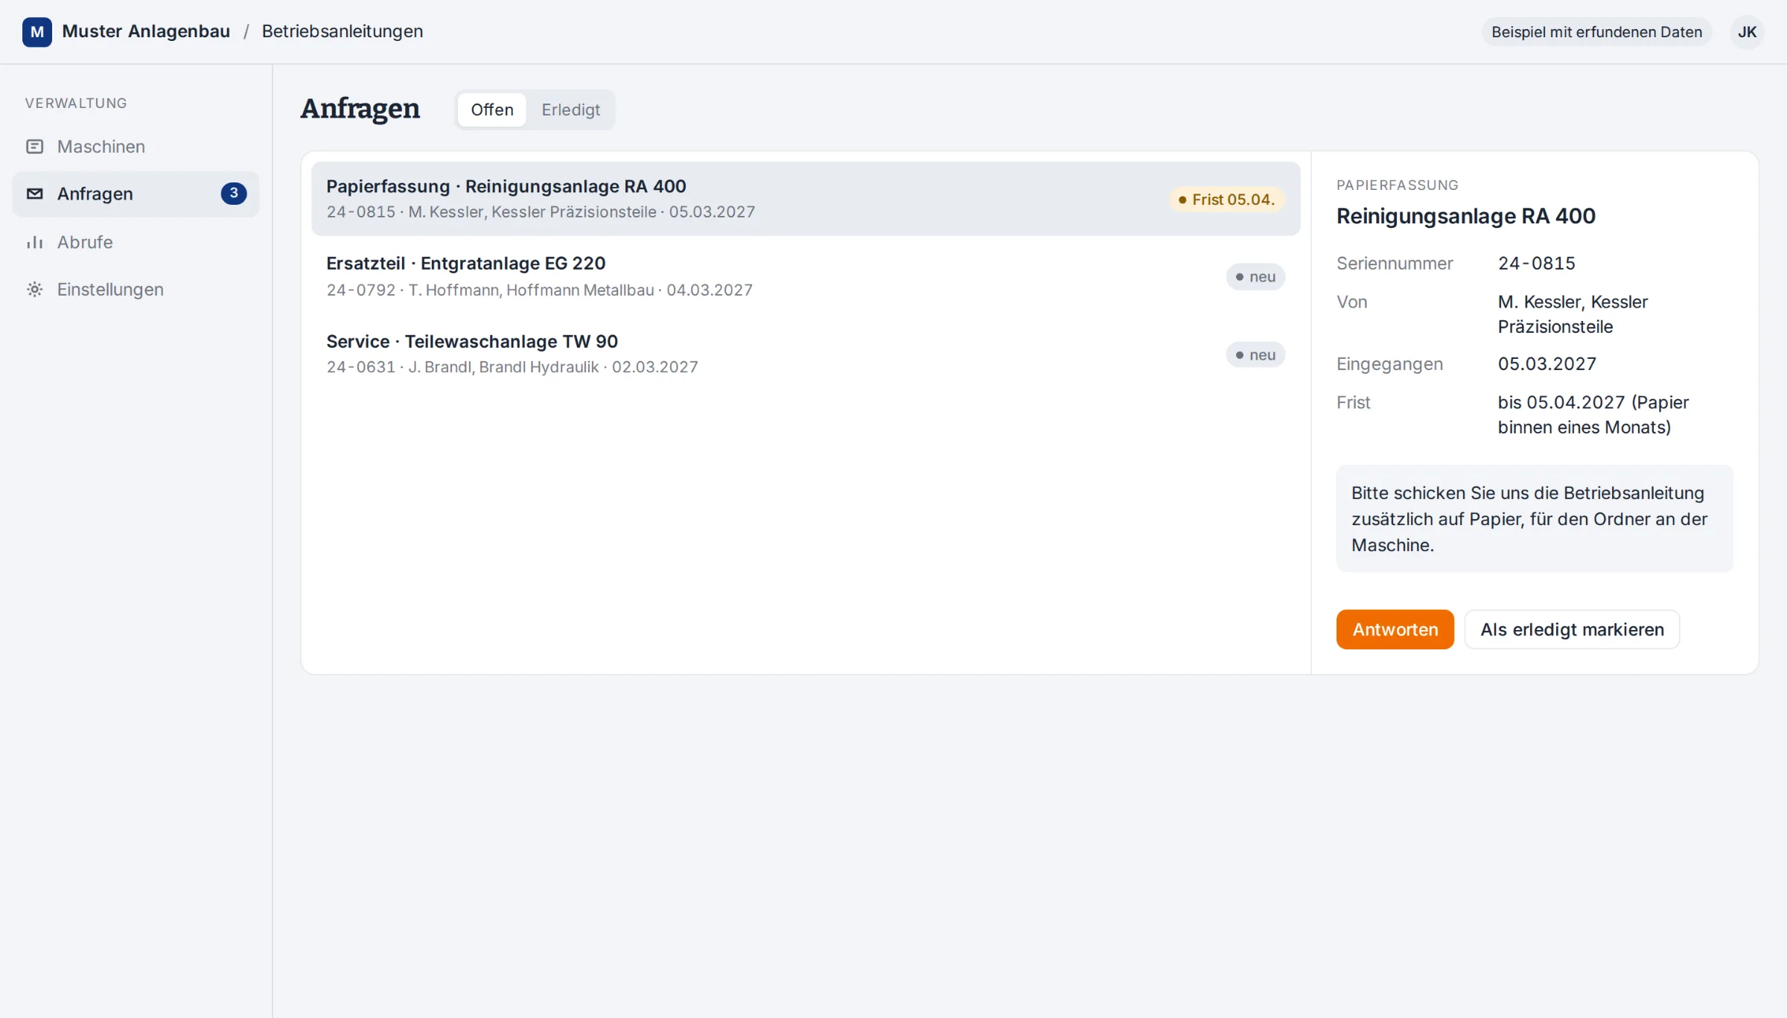Click the Betriebsanleitungen breadcrumb
1787x1018 pixels.
click(343, 31)
